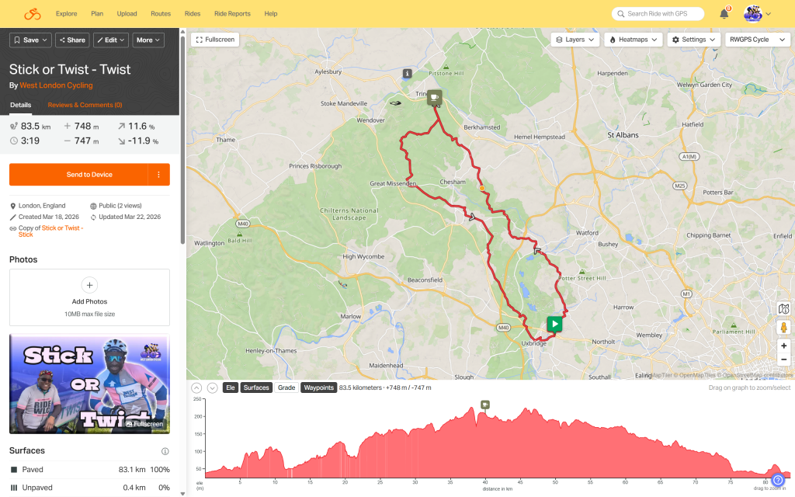Click the Search Ride with GPS field
The height and width of the screenshot is (497, 795).
click(x=658, y=14)
